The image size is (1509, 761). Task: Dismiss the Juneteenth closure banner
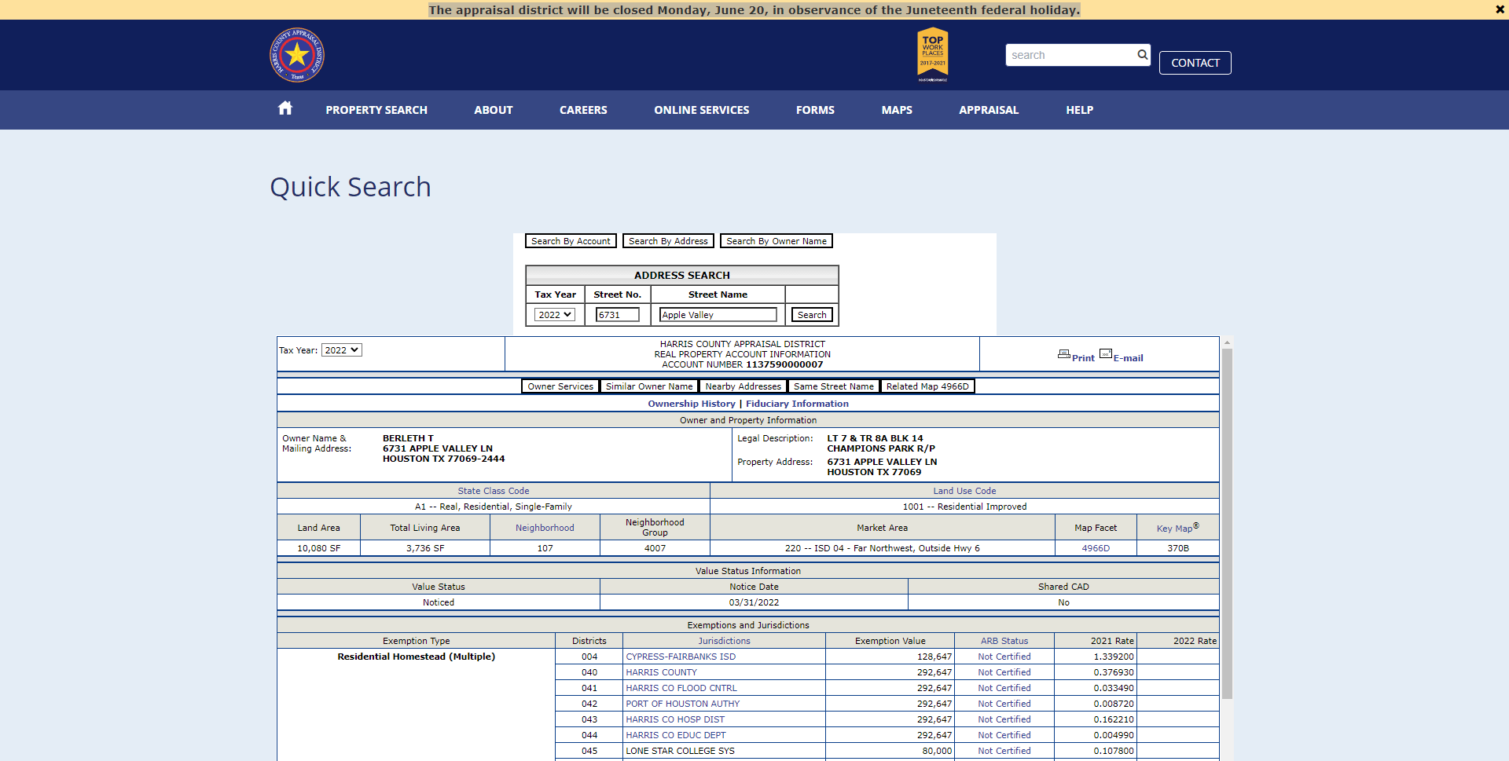click(x=1500, y=9)
